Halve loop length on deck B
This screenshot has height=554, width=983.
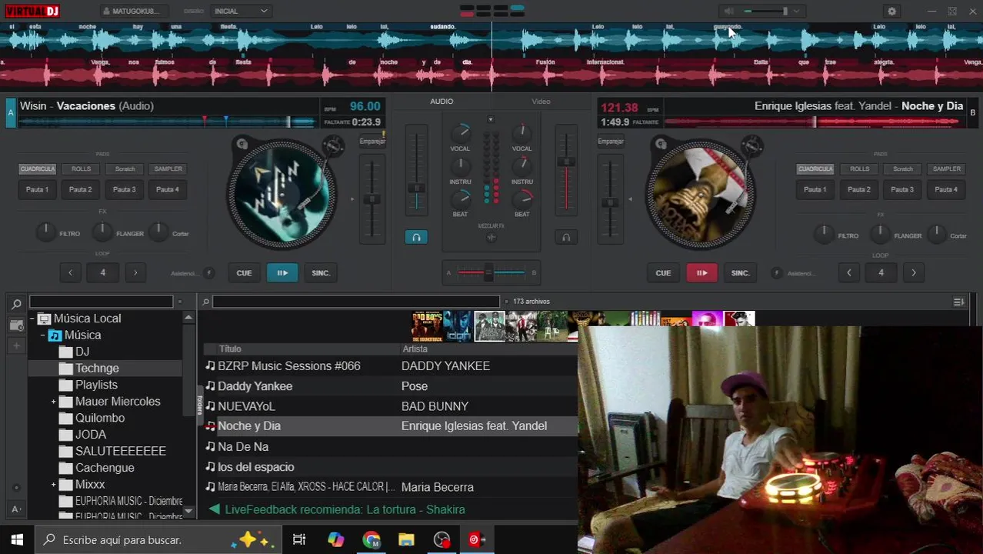click(x=848, y=272)
